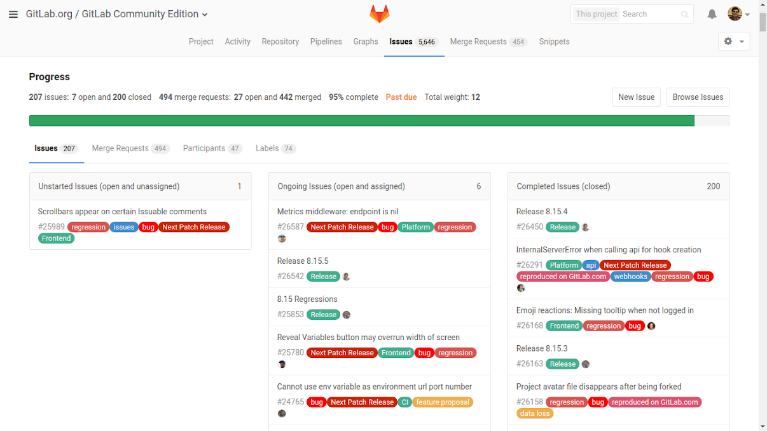The image size is (767, 431).
Task: Show the Participants 47 tab
Action: 212,148
